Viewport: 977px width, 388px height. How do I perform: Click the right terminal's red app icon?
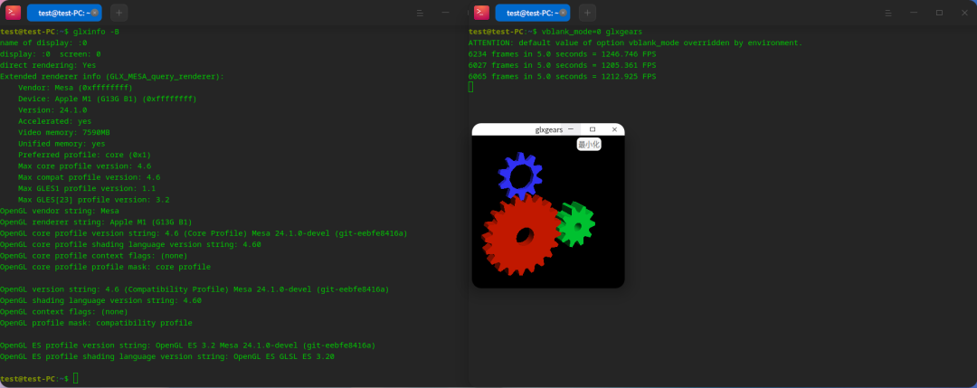pos(481,13)
